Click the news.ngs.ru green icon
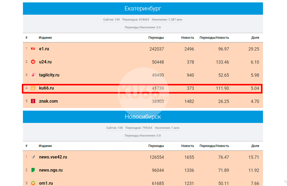 [33, 170]
